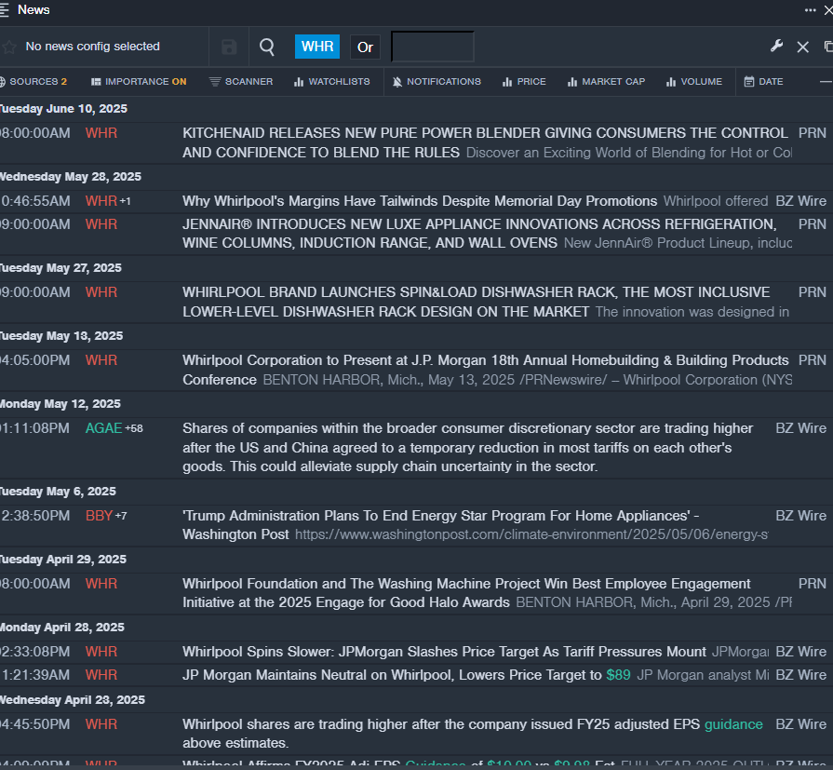Click Wednesday April 23, 2025 date header
The width and height of the screenshot is (833, 770).
(73, 700)
